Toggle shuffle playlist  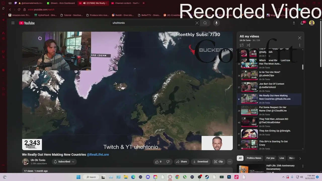tap(248, 45)
